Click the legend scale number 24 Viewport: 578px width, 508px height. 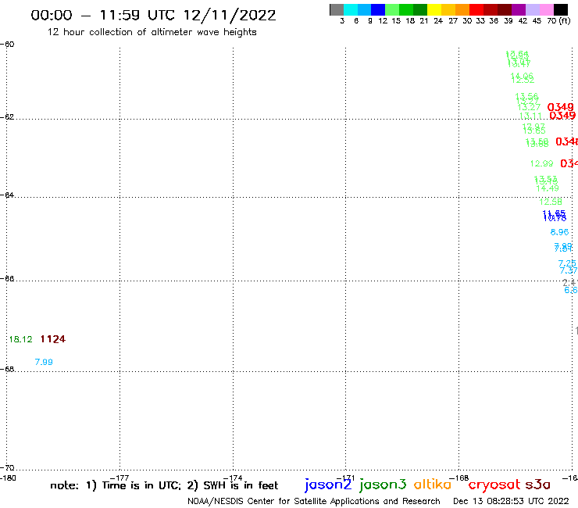pos(438,21)
